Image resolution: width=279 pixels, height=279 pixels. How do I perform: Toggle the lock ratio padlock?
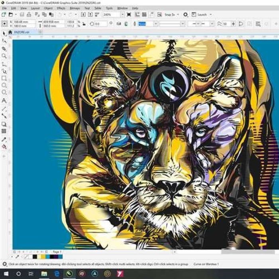click(x=84, y=24)
